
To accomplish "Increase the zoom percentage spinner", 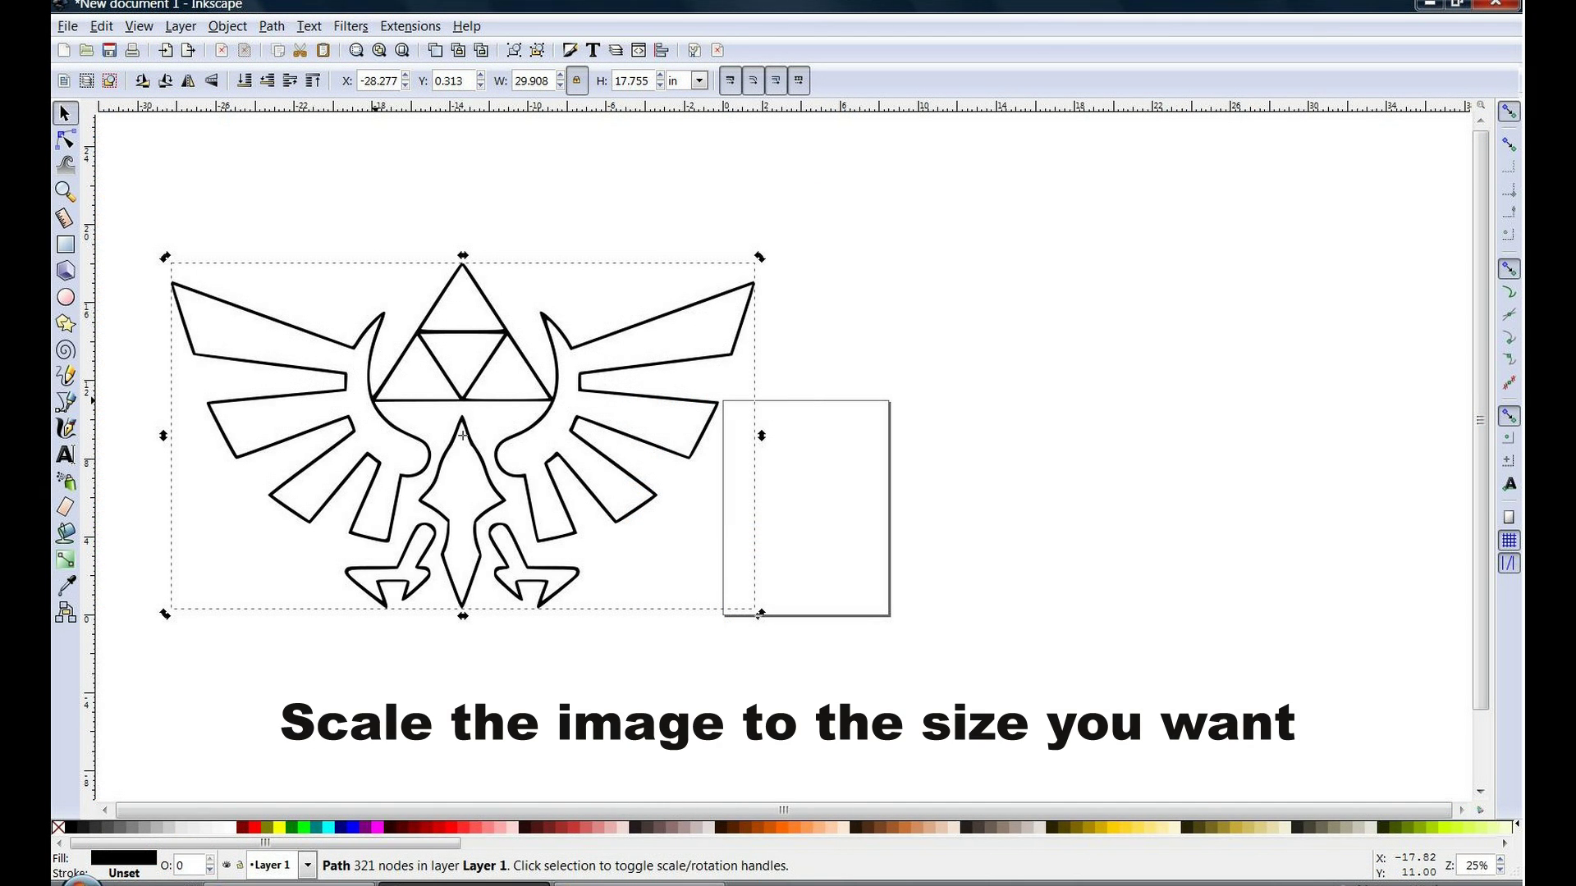I will click(x=1500, y=860).
